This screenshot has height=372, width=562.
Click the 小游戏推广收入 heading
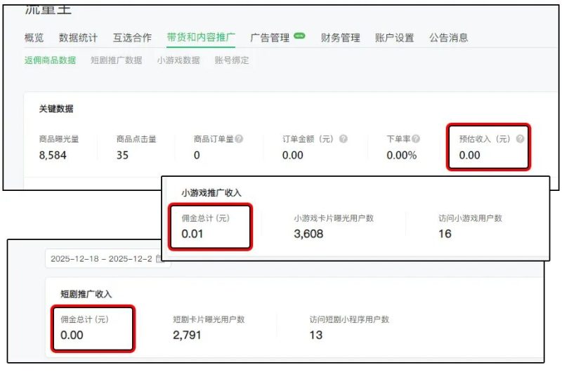211,193
